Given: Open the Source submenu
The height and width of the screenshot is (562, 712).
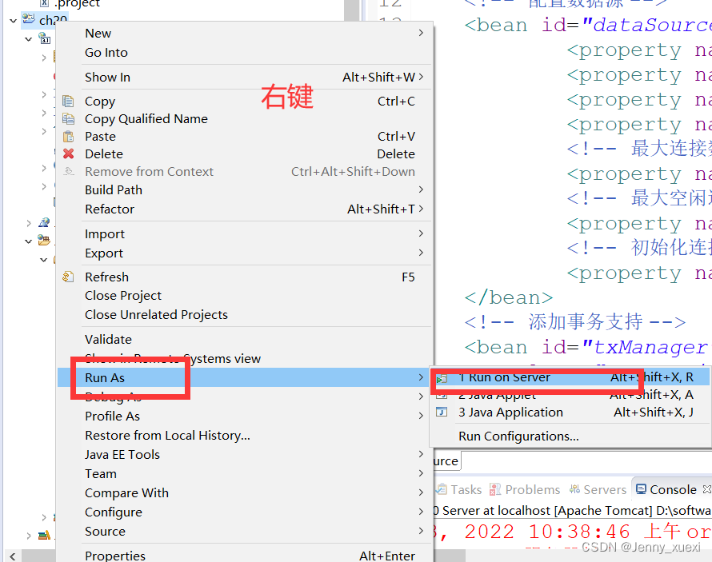Looking at the screenshot, I should coord(246,531).
